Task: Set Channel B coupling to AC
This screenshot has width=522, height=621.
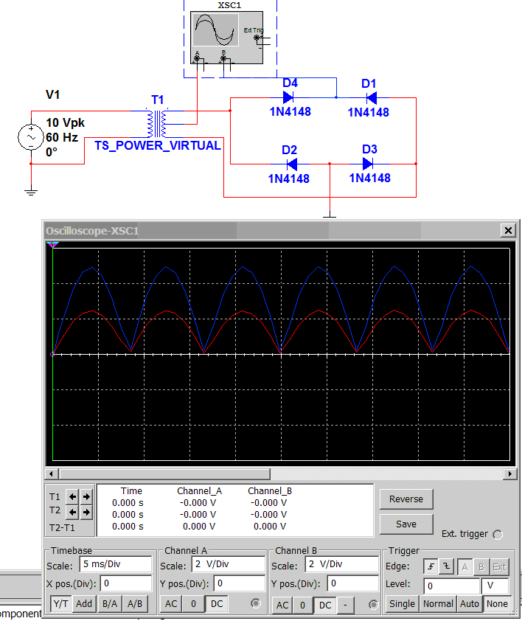Action: coord(282,606)
